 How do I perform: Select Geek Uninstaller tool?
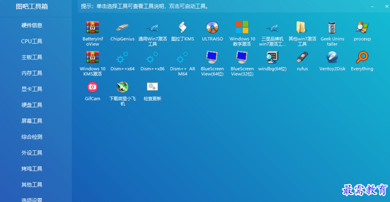[x=332, y=27]
